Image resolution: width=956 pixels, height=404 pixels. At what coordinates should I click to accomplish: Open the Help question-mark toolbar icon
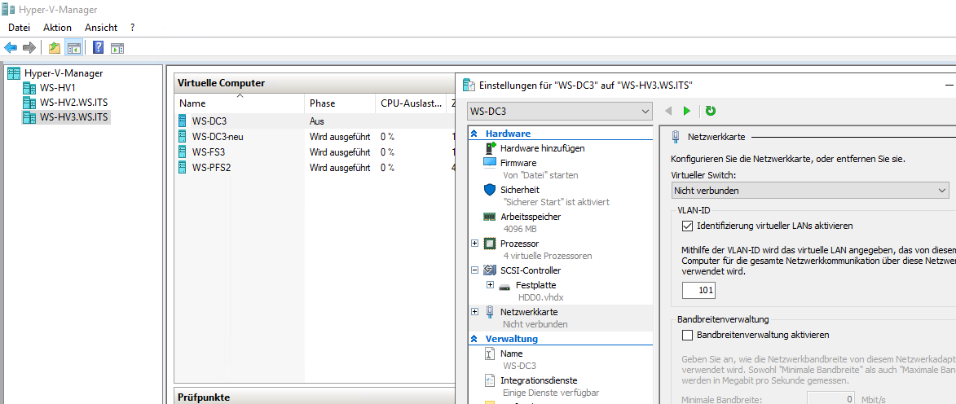[98, 47]
